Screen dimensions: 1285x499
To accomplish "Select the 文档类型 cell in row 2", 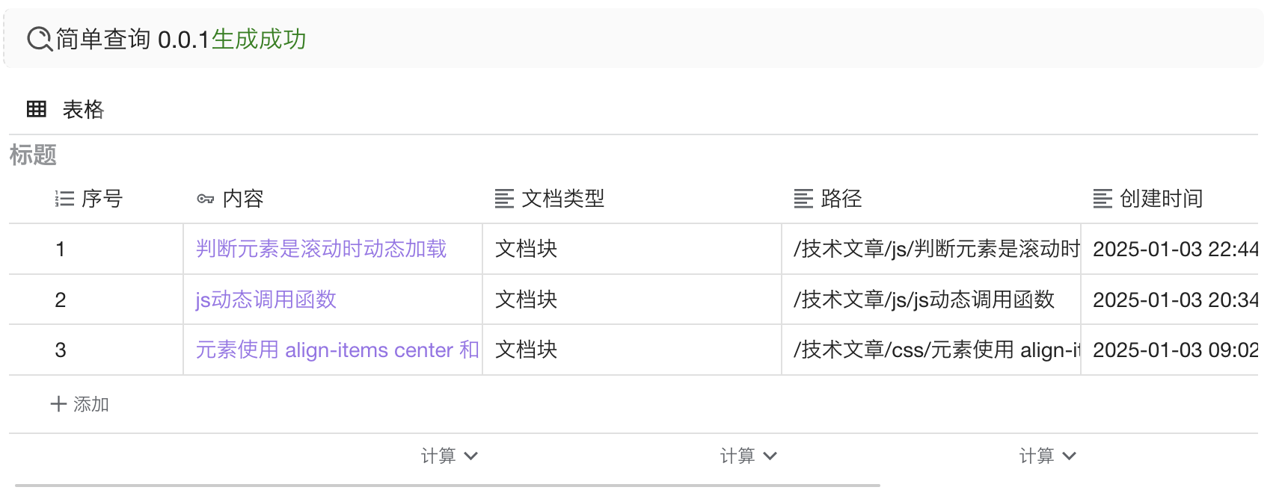I will click(x=631, y=300).
